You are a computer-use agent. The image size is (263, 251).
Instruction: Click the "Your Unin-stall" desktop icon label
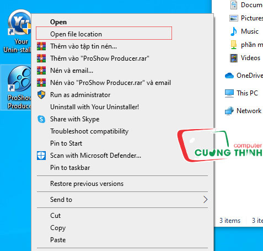point(18,45)
